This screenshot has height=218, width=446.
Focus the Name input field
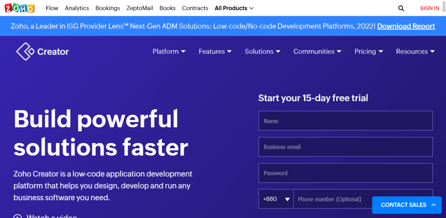pyautogui.click(x=345, y=121)
